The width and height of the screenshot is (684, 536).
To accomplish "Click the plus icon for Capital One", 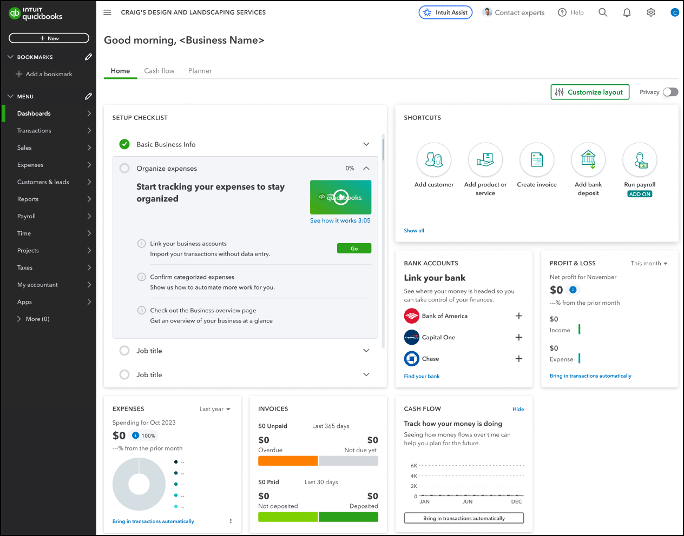I will tap(519, 337).
